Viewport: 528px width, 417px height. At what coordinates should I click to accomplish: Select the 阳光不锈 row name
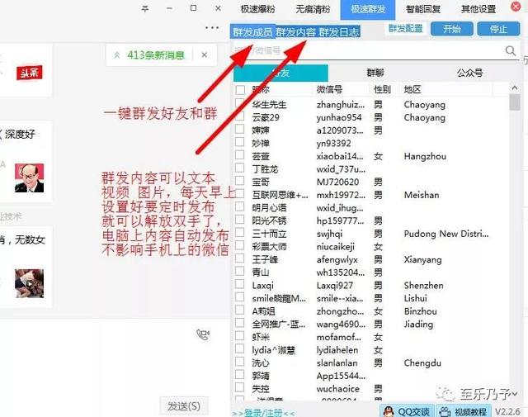269,220
